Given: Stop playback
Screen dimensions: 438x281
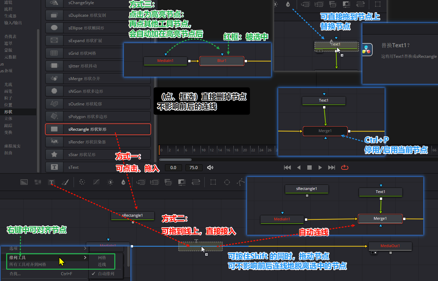Looking at the screenshot, I should [x=309, y=167].
